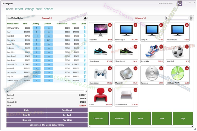This screenshot has width=197, height=131.
Task: Add the Music CD product tile
Action: (126, 75)
